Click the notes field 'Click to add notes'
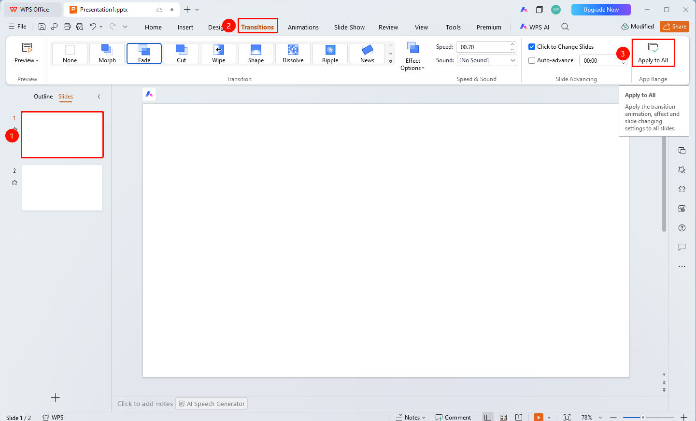Viewport: 696px width, 421px height. 145,404
